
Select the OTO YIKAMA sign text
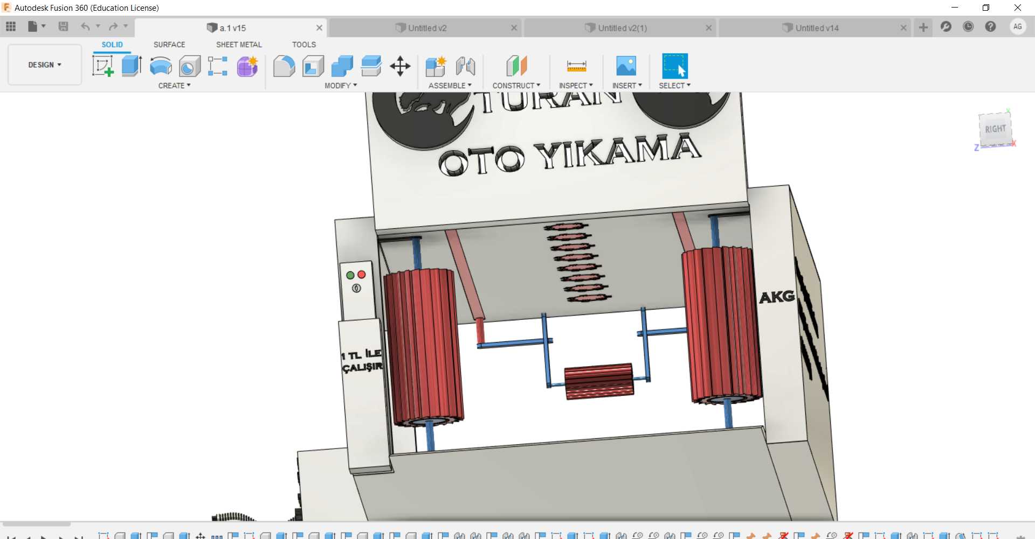point(570,155)
